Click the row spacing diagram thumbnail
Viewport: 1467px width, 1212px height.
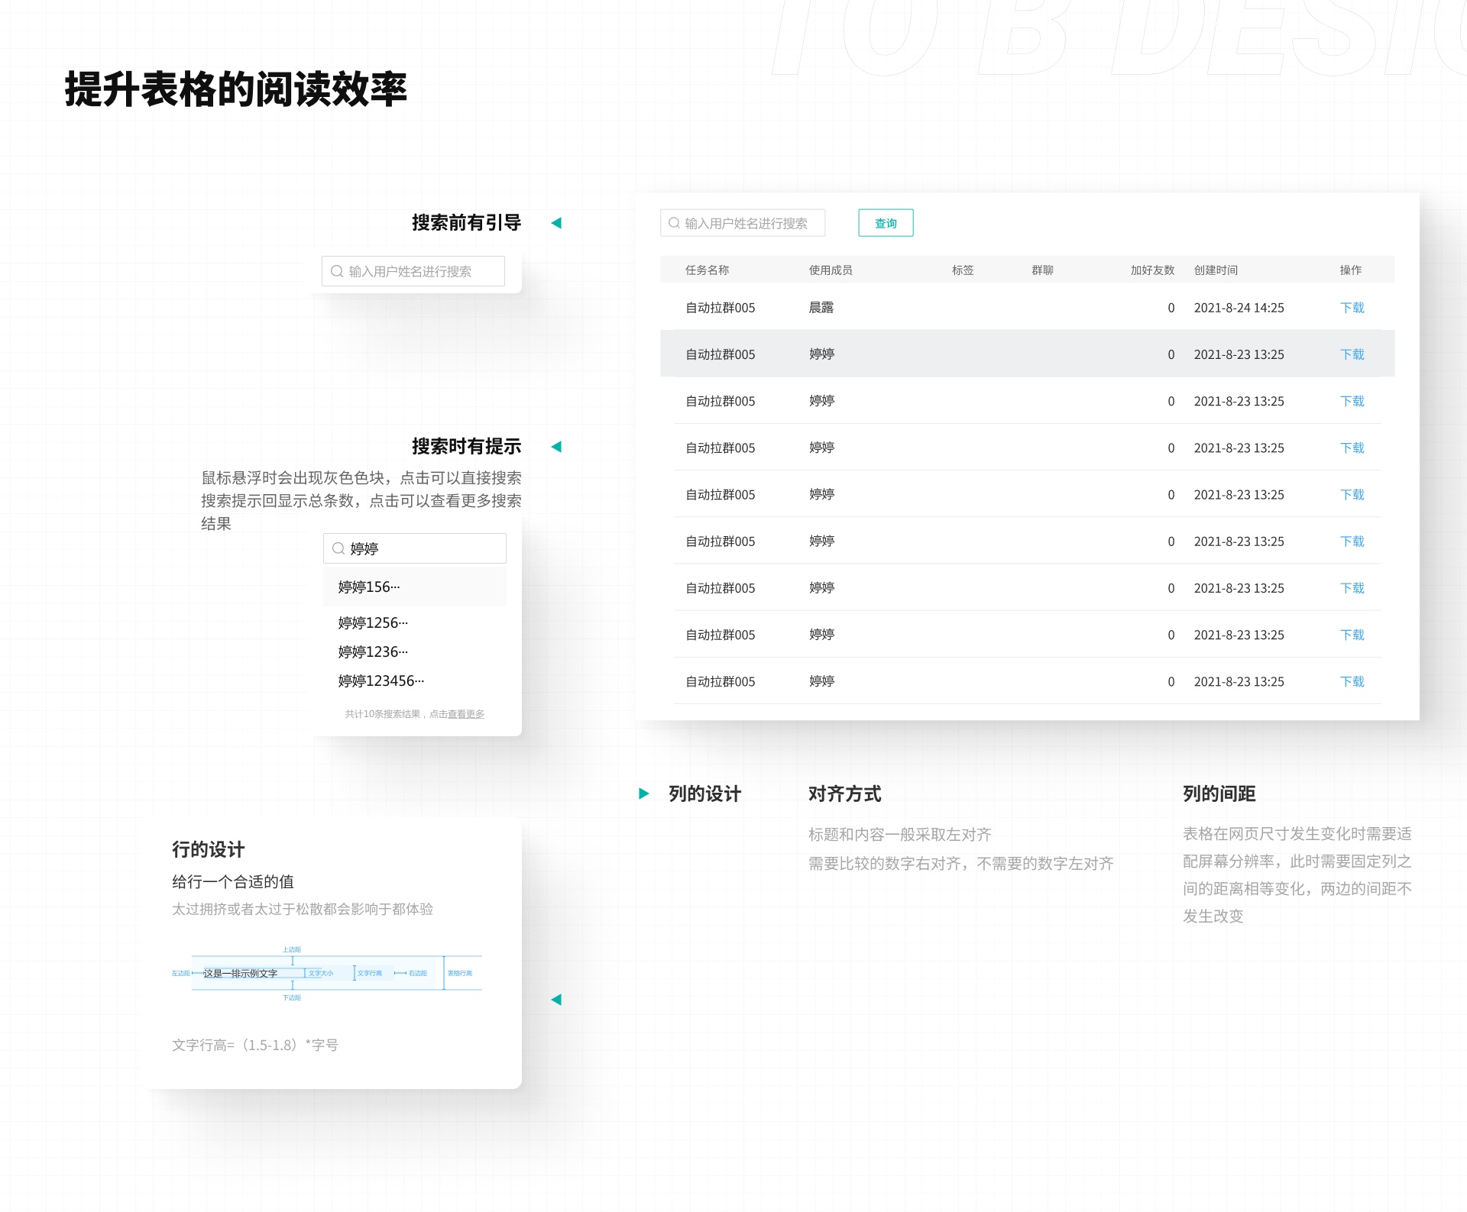pos(327,973)
